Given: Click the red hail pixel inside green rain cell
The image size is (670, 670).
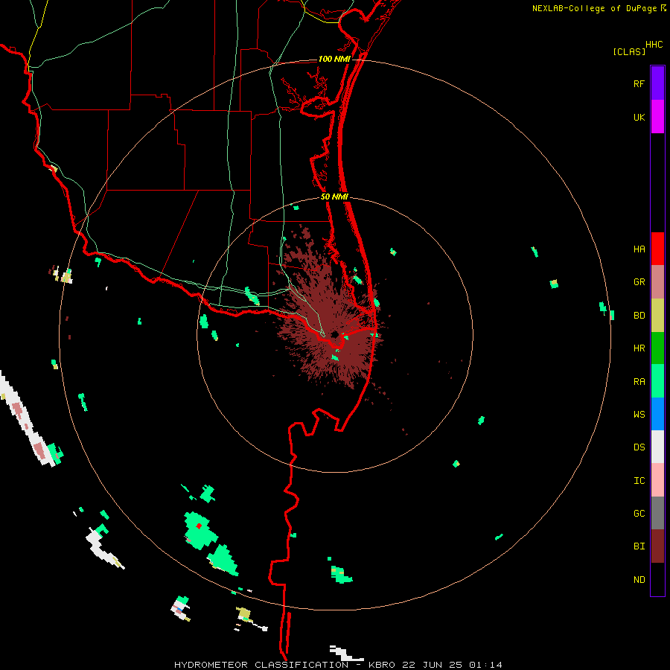Looking at the screenshot, I should click(199, 526).
